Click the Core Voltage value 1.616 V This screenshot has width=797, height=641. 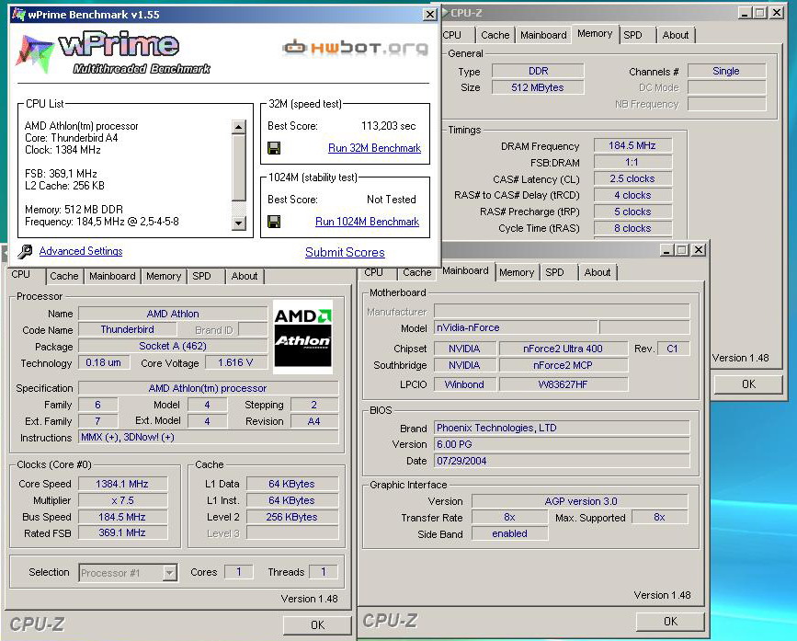click(x=235, y=362)
